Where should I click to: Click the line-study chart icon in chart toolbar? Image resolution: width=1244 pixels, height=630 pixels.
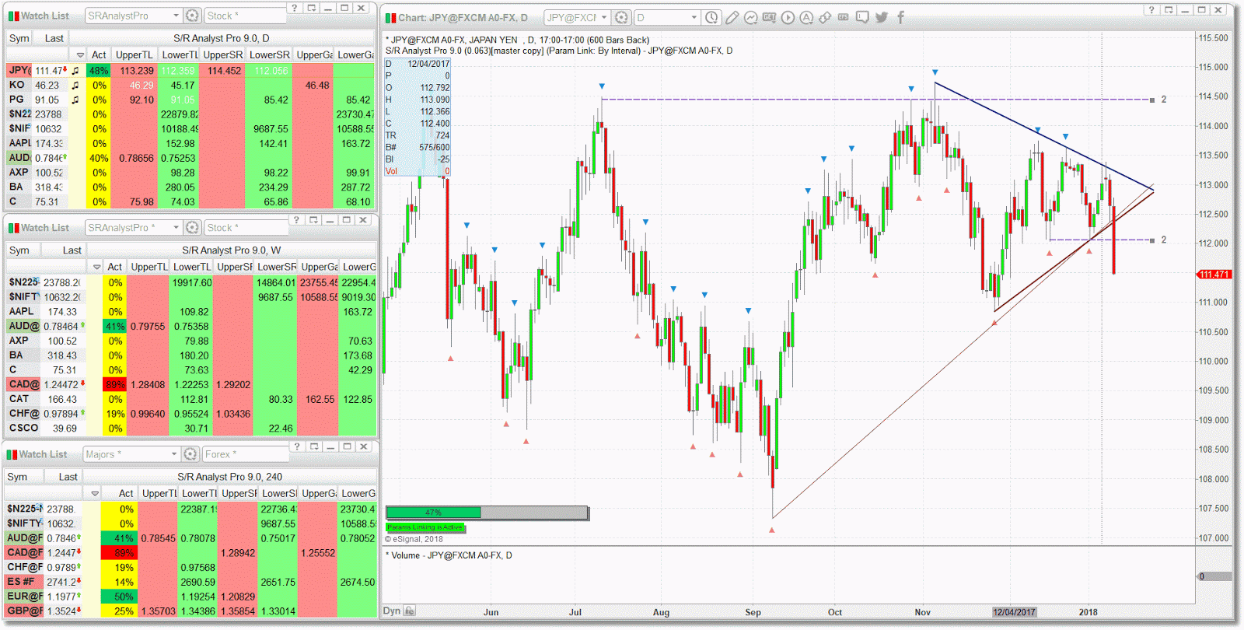pos(750,17)
